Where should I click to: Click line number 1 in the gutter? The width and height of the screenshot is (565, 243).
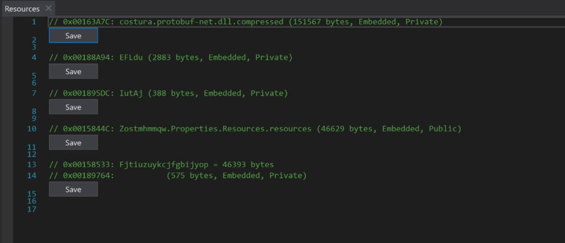click(x=34, y=22)
